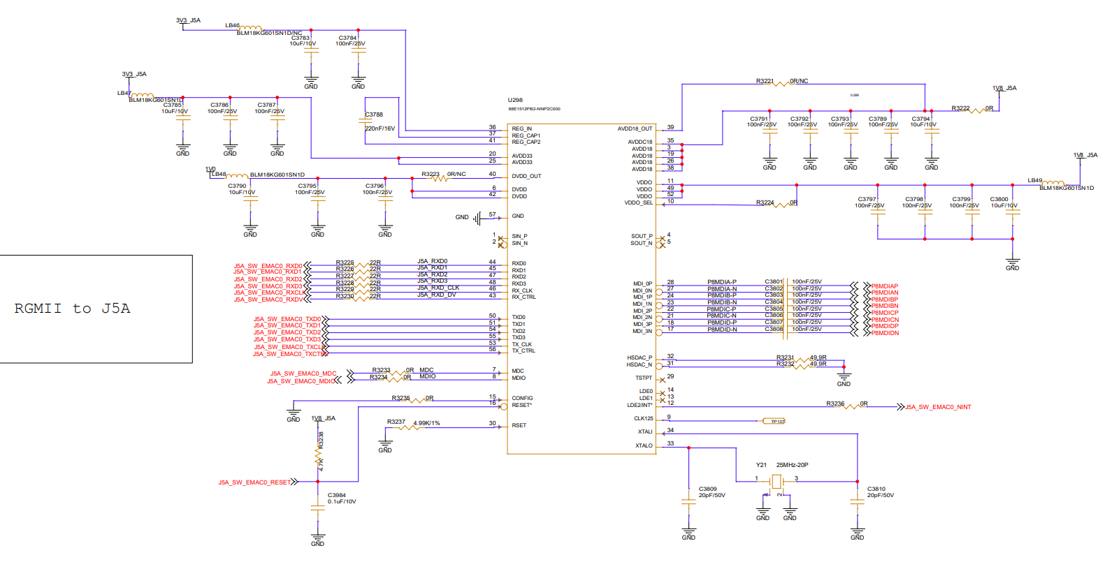Select resistor label R3230
This screenshot has height=569, width=1105.
[345, 296]
